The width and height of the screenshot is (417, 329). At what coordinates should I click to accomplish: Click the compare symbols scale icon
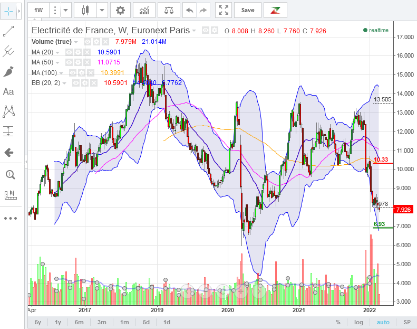(168, 10)
